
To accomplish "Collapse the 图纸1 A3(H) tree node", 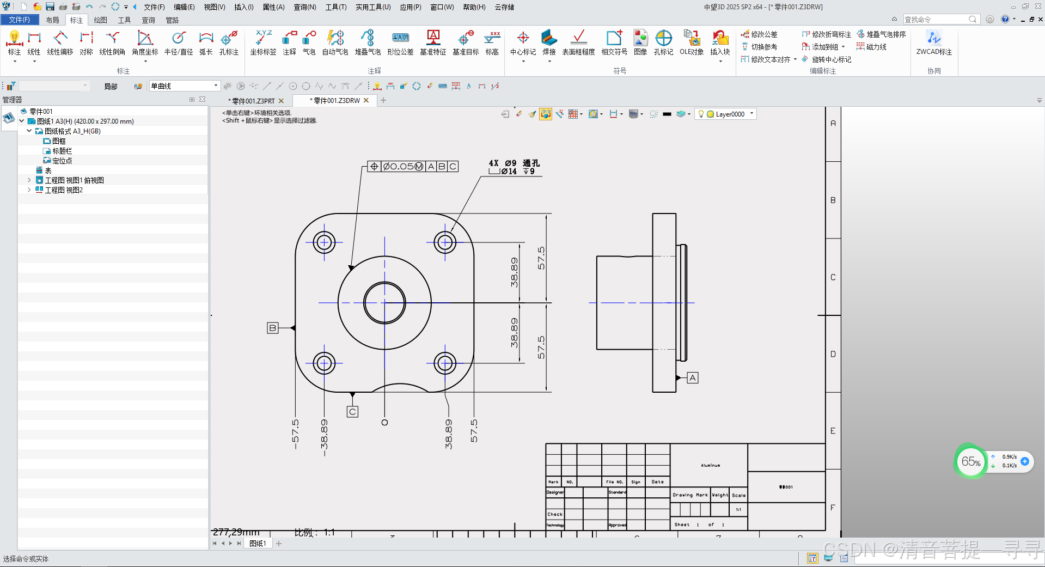I will tap(22, 121).
